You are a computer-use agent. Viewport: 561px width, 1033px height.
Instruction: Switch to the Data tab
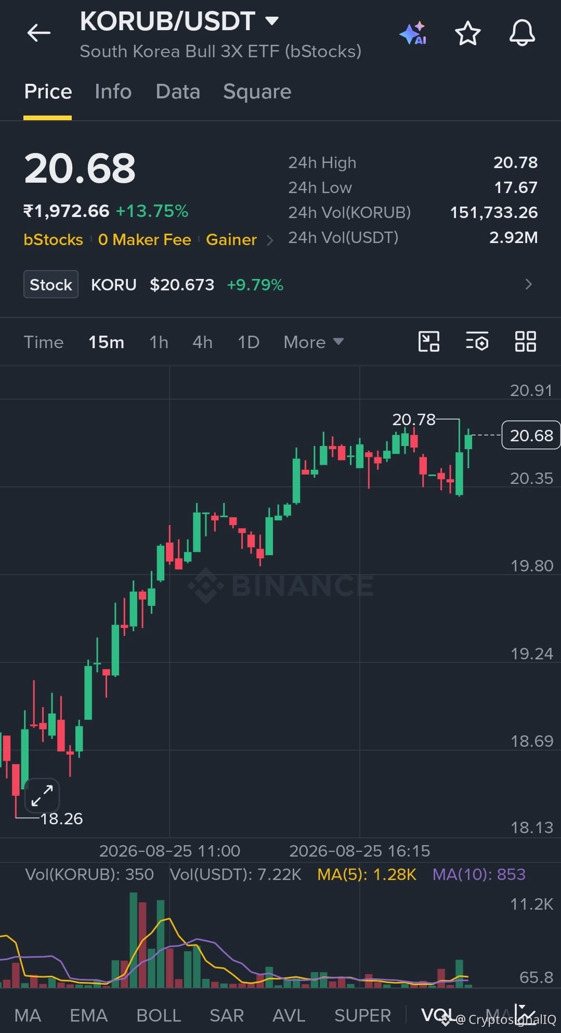178,92
